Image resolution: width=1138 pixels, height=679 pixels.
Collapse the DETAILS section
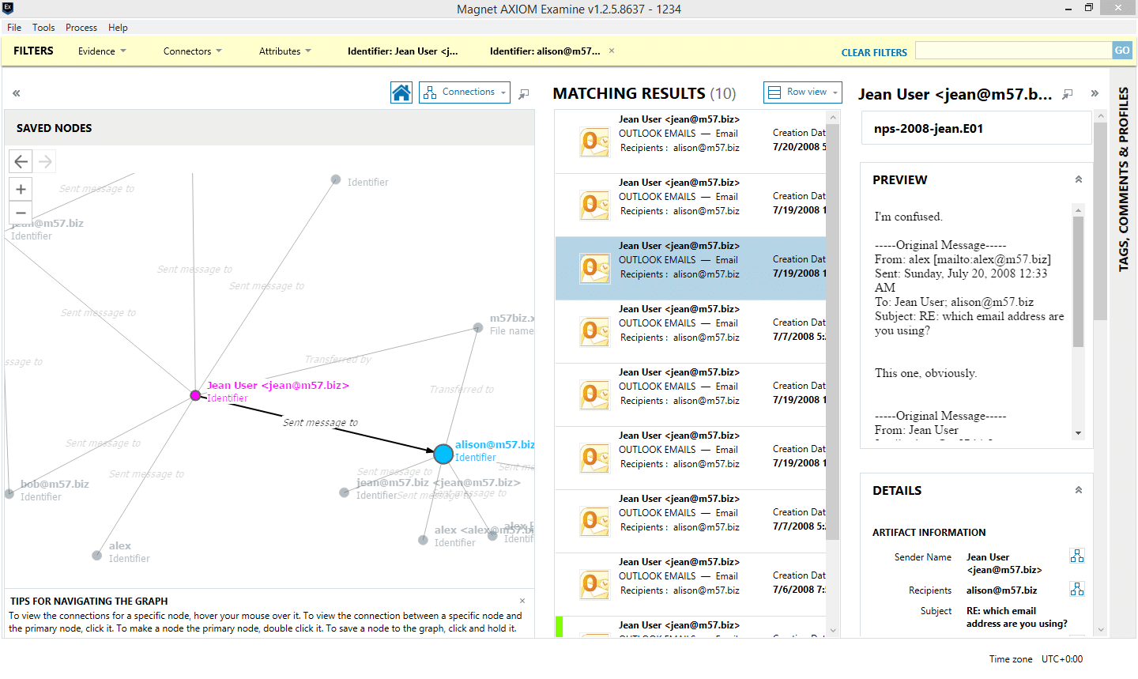(1079, 490)
